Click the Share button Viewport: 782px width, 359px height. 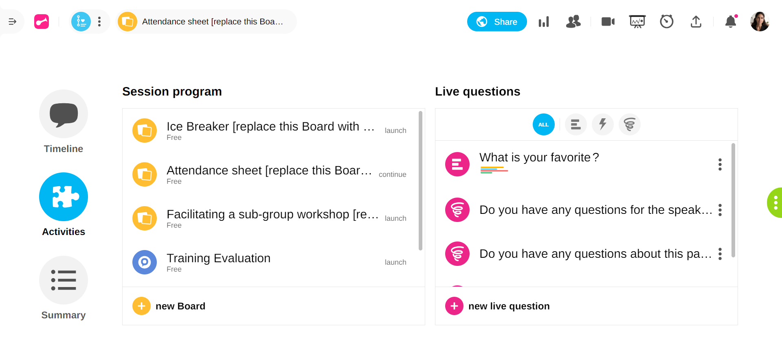496,22
